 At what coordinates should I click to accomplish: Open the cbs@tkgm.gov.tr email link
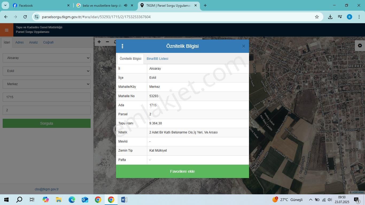click(46, 189)
